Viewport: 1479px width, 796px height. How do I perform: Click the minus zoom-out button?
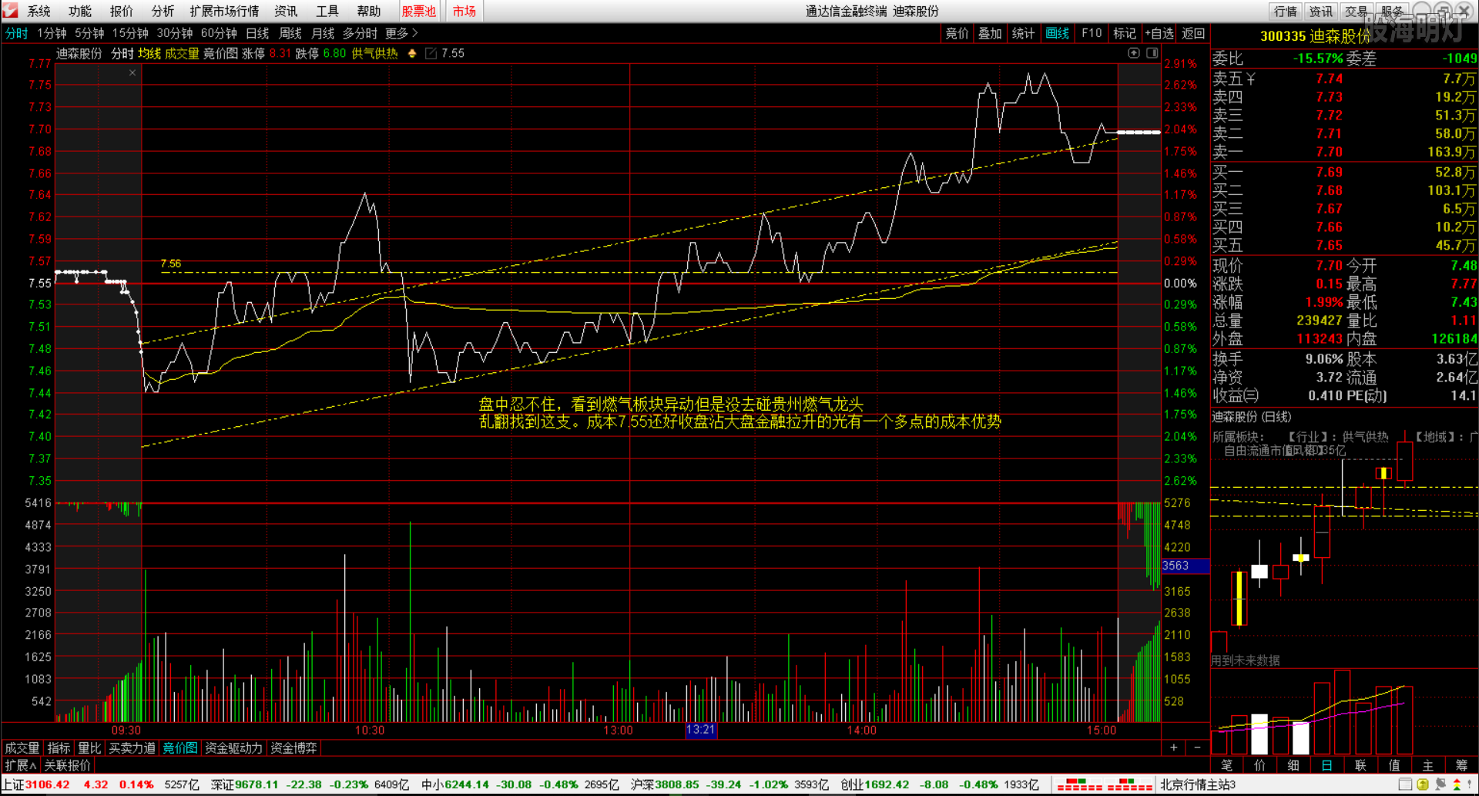point(1197,747)
